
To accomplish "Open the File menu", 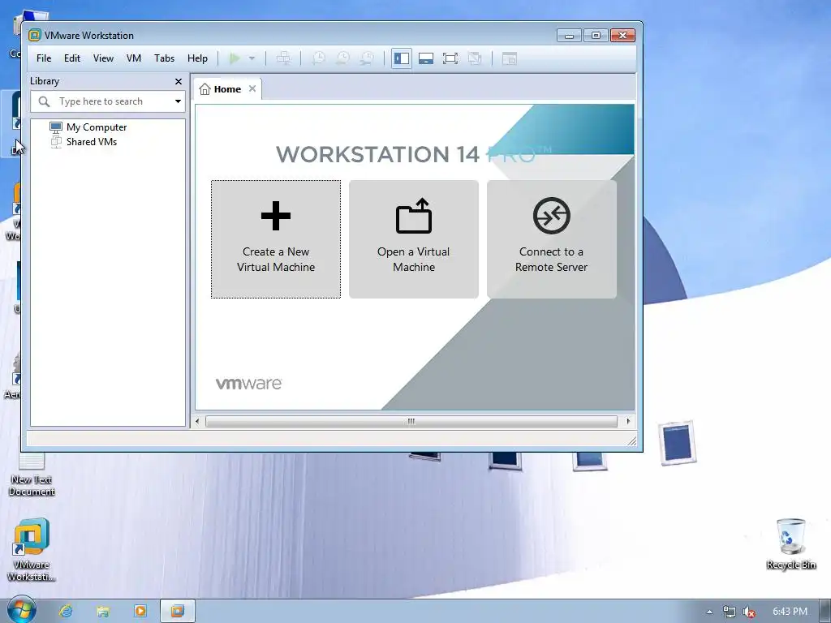I will tap(44, 58).
